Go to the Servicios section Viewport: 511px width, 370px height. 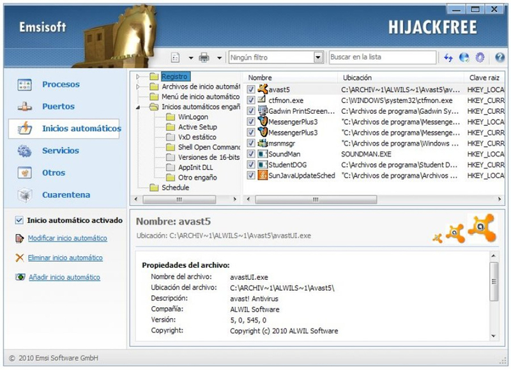61,151
